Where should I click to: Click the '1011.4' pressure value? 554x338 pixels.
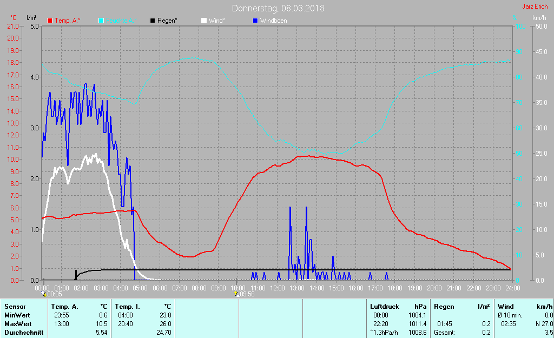pos(417,323)
